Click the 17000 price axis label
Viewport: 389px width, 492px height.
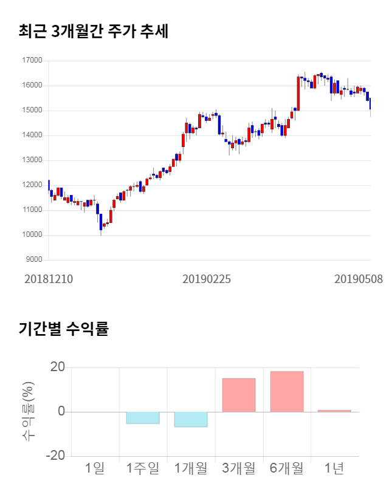[32, 61]
